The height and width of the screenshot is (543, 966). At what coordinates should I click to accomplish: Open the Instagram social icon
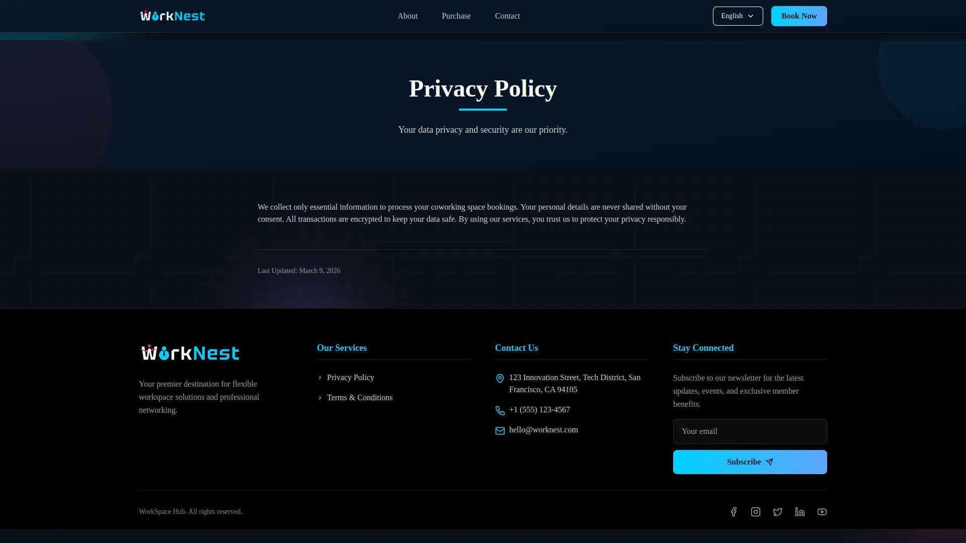tap(756, 512)
